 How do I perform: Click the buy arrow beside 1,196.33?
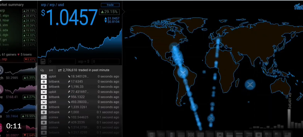coord(69,87)
